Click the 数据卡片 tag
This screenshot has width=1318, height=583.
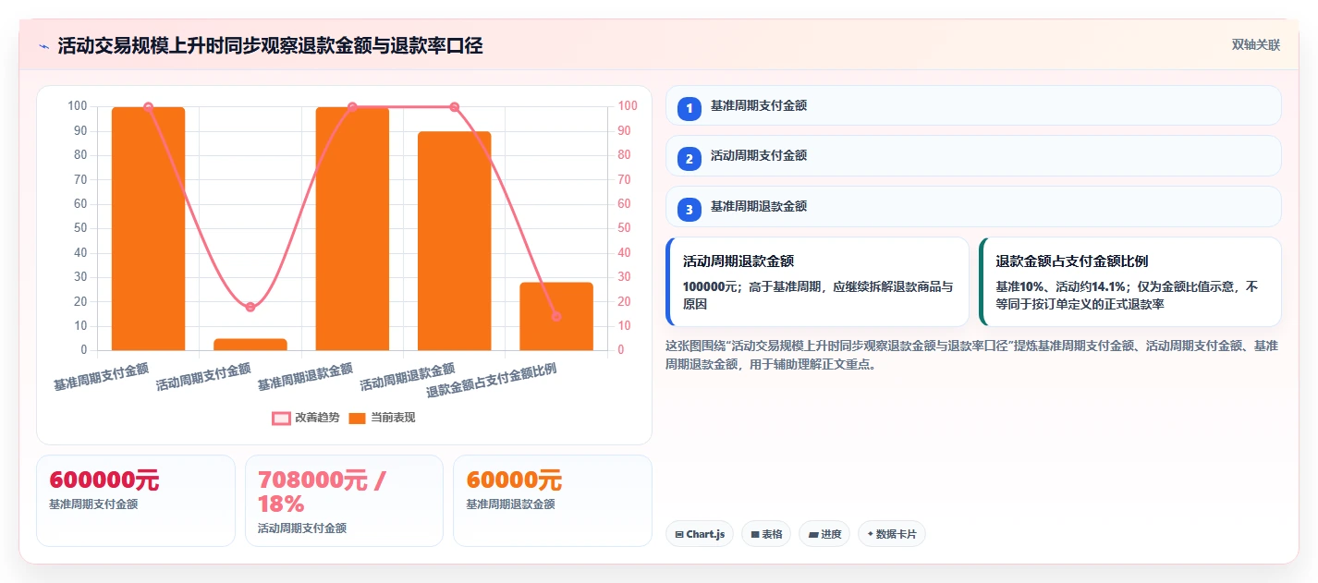[892, 534]
